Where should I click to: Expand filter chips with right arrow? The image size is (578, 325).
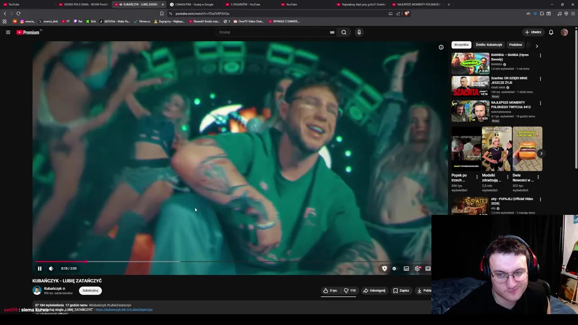(536, 46)
